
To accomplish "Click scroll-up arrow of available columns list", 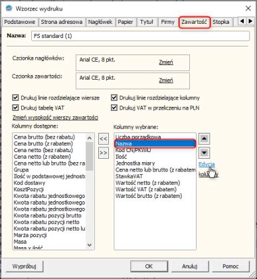I will click(90, 138).
